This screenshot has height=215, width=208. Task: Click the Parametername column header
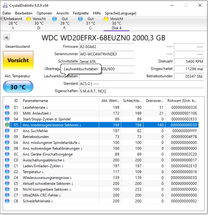[60, 101]
